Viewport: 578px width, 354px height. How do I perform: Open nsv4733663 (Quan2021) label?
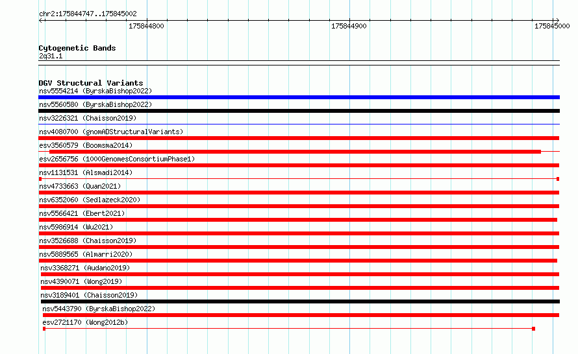tap(80, 186)
